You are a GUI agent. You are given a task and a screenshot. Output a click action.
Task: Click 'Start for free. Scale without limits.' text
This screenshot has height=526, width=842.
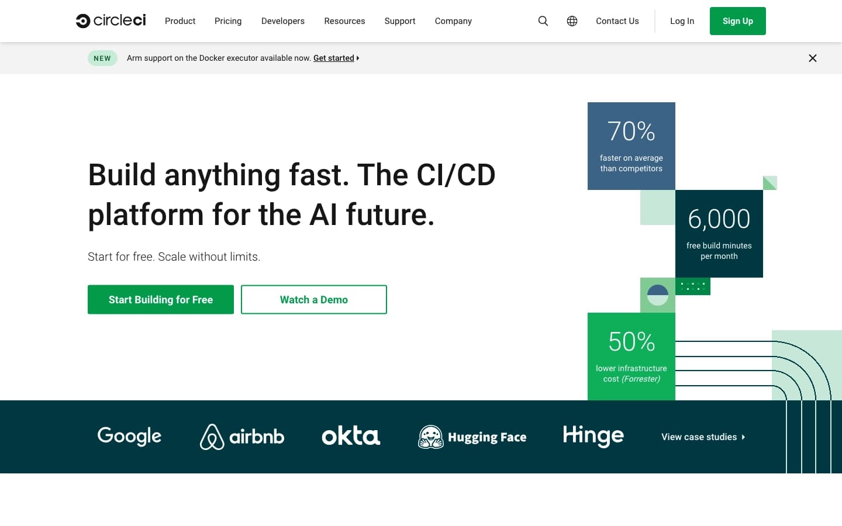[x=174, y=257]
